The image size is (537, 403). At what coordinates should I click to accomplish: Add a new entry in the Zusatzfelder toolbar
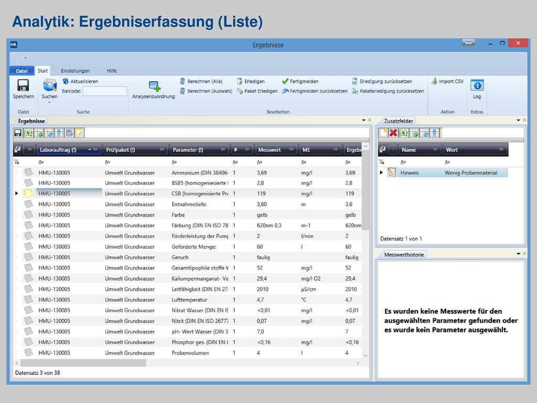383,133
